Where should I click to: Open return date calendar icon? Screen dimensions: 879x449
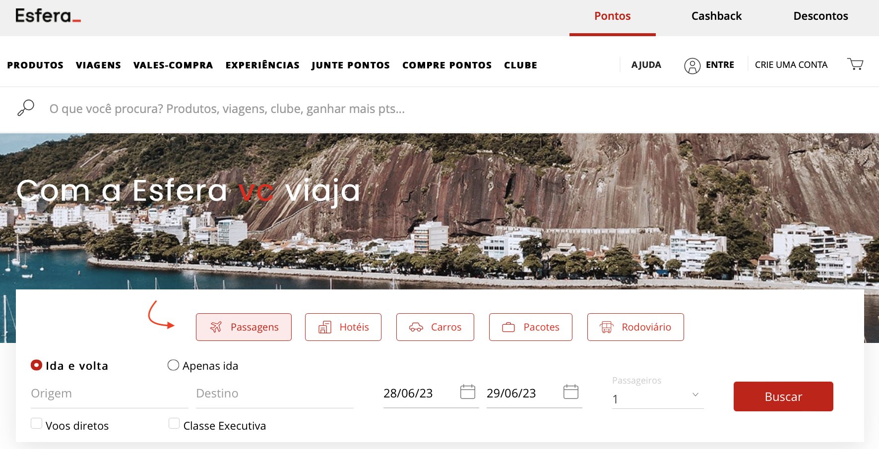point(571,392)
